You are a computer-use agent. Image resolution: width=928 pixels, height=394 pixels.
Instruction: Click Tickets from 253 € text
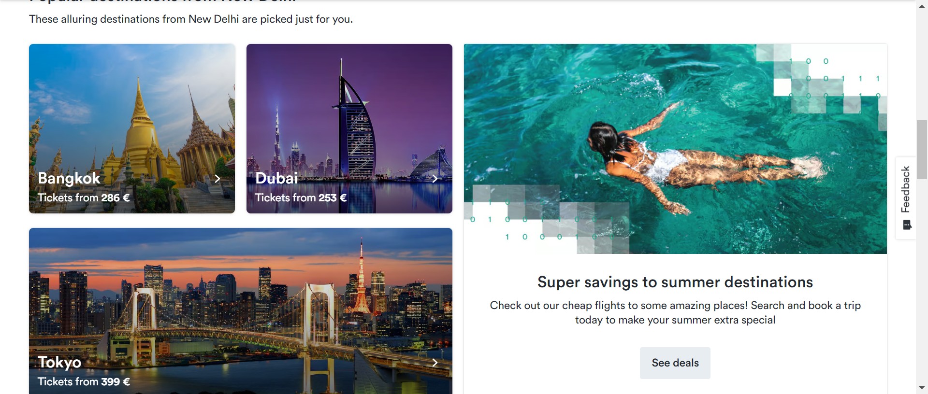point(301,197)
